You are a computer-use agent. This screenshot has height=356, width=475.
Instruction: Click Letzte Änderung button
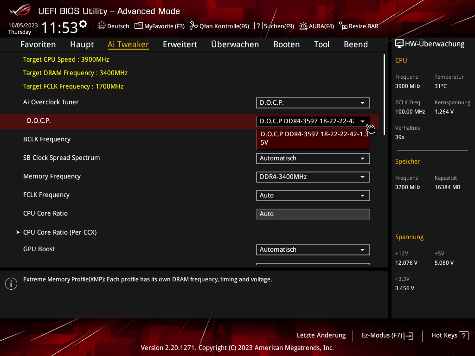321,335
